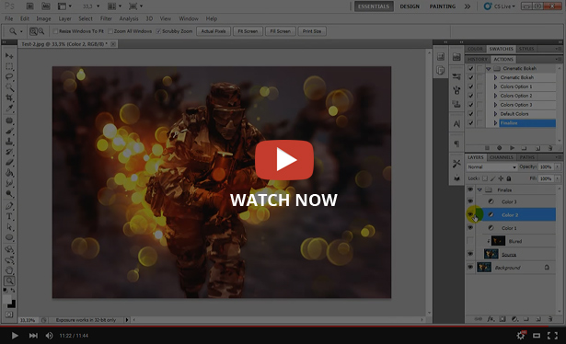Open the Mini Bridge panel icon
The image size is (566, 344).
pyautogui.click(x=456, y=57)
